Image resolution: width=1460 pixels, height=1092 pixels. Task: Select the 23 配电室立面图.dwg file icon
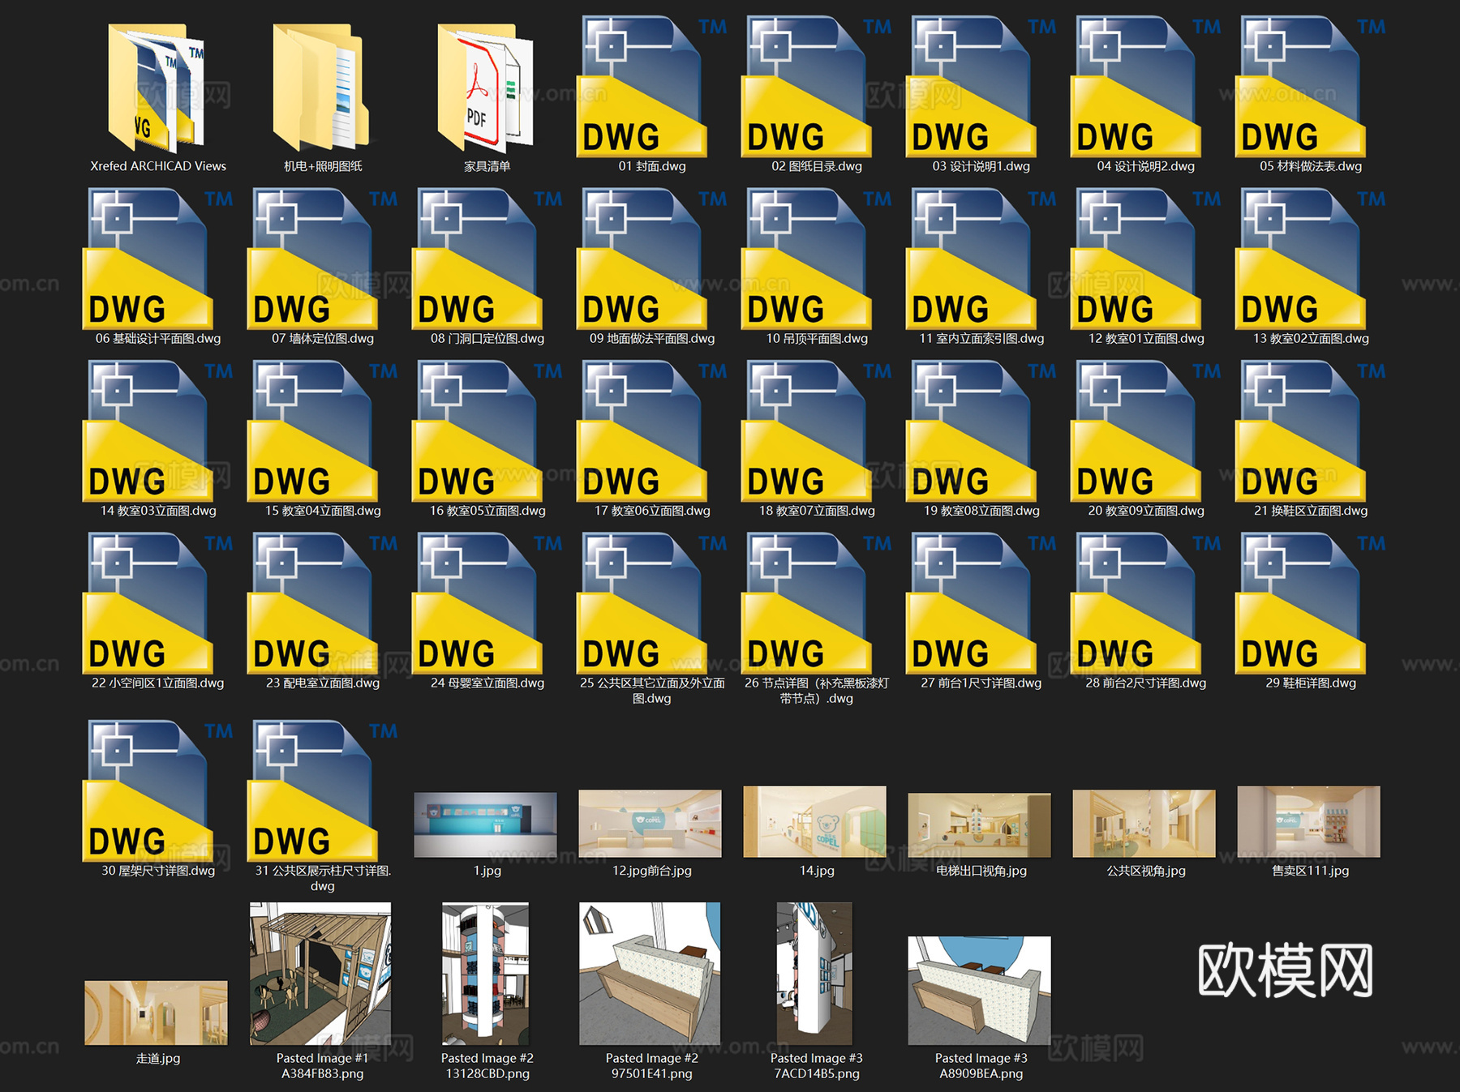coord(312,604)
